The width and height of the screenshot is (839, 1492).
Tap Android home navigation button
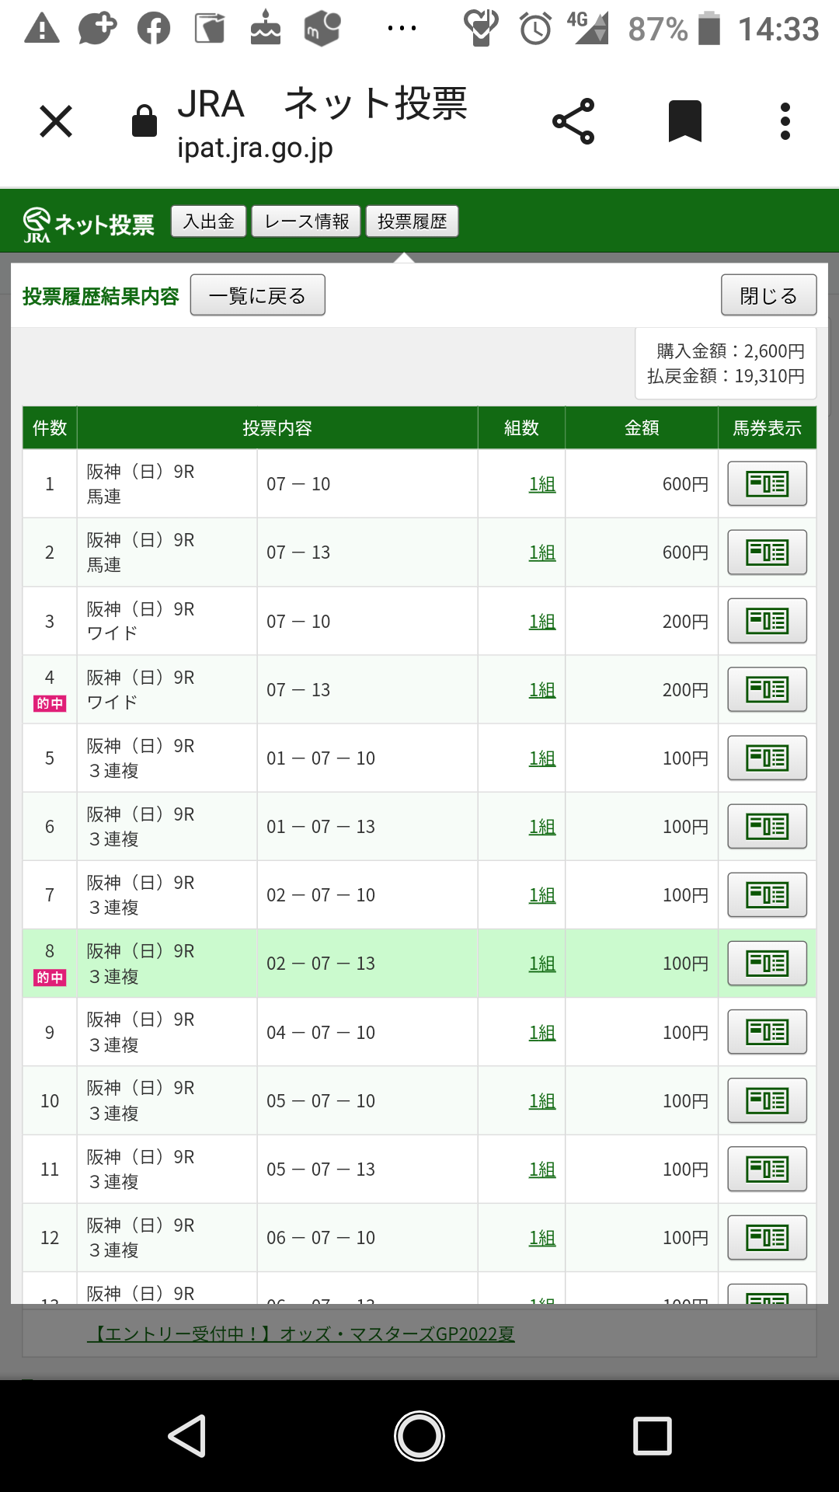tap(419, 1435)
